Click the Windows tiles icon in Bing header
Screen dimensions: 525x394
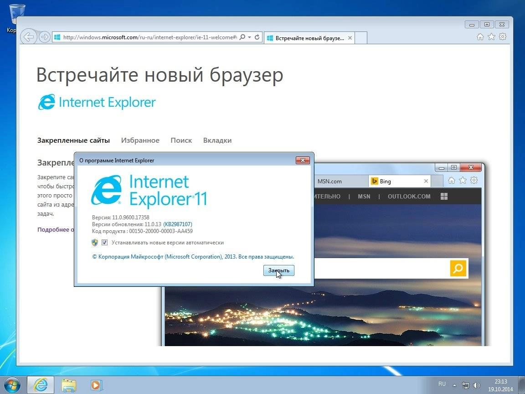(444, 197)
